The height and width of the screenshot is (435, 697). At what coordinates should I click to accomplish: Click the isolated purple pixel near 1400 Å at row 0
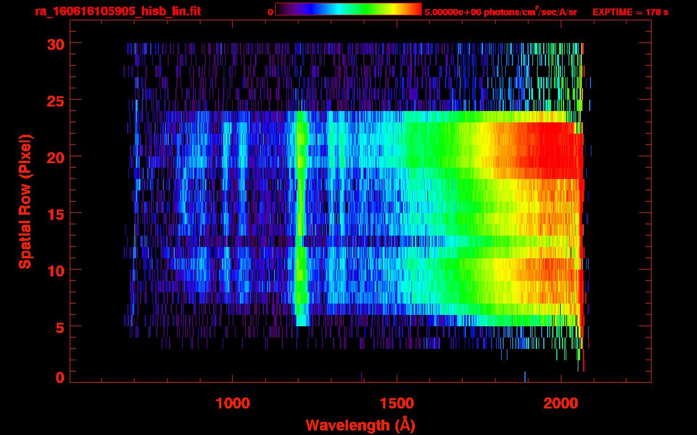click(x=362, y=376)
